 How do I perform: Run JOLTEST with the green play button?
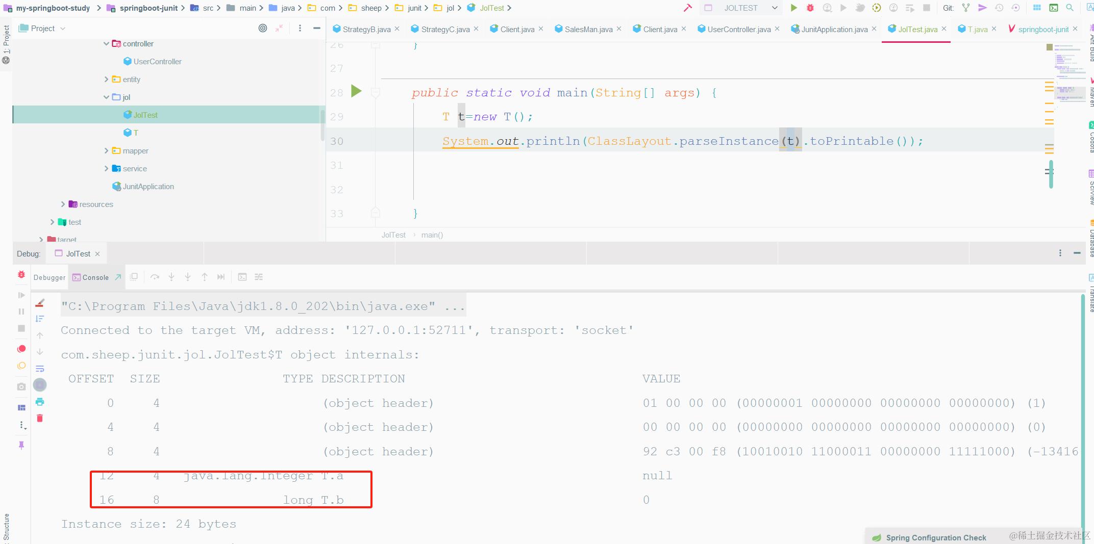pos(793,8)
